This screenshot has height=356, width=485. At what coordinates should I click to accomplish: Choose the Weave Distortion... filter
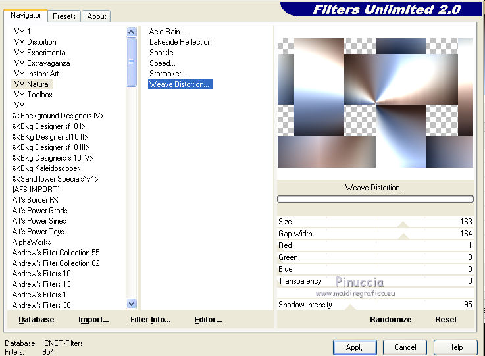click(x=180, y=84)
